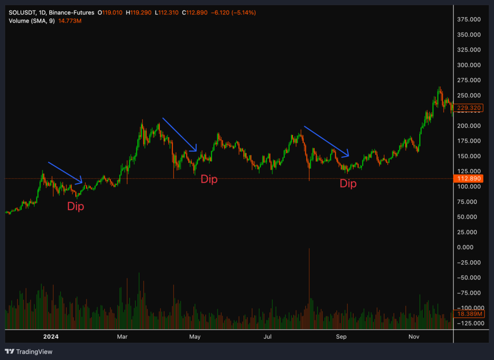Select the Dip text label near May
The image size is (494, 360).
[x=209, y=180]
